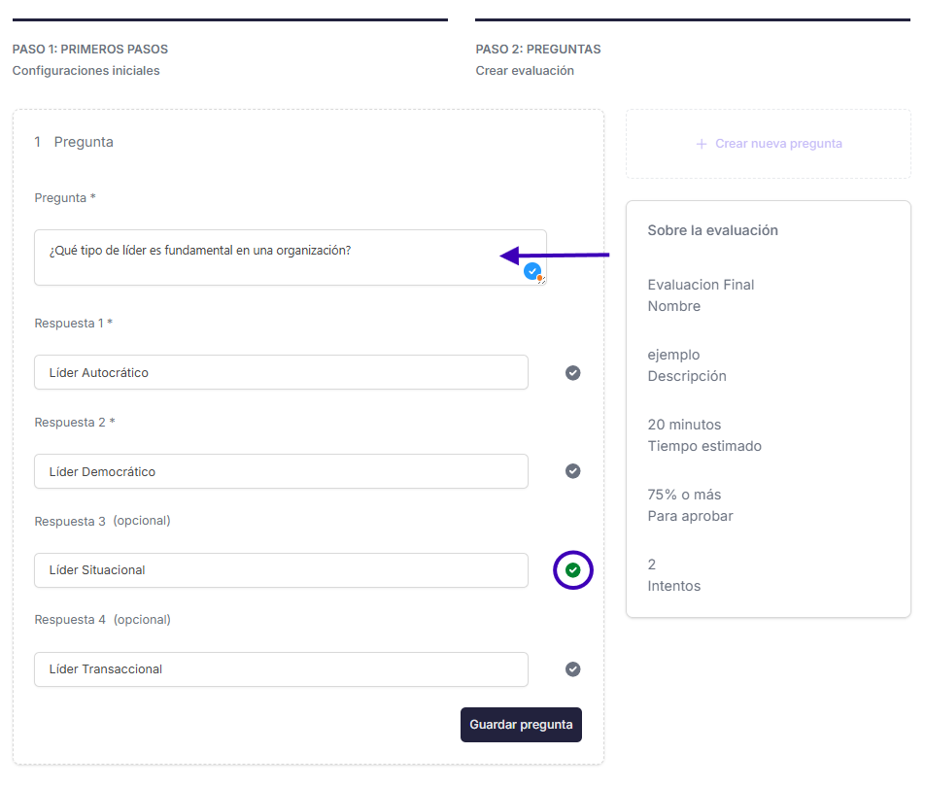Toggle the green check for Líder Situacional
The width and height of the screenshot is (925, 787).
(x=572, y=570)
